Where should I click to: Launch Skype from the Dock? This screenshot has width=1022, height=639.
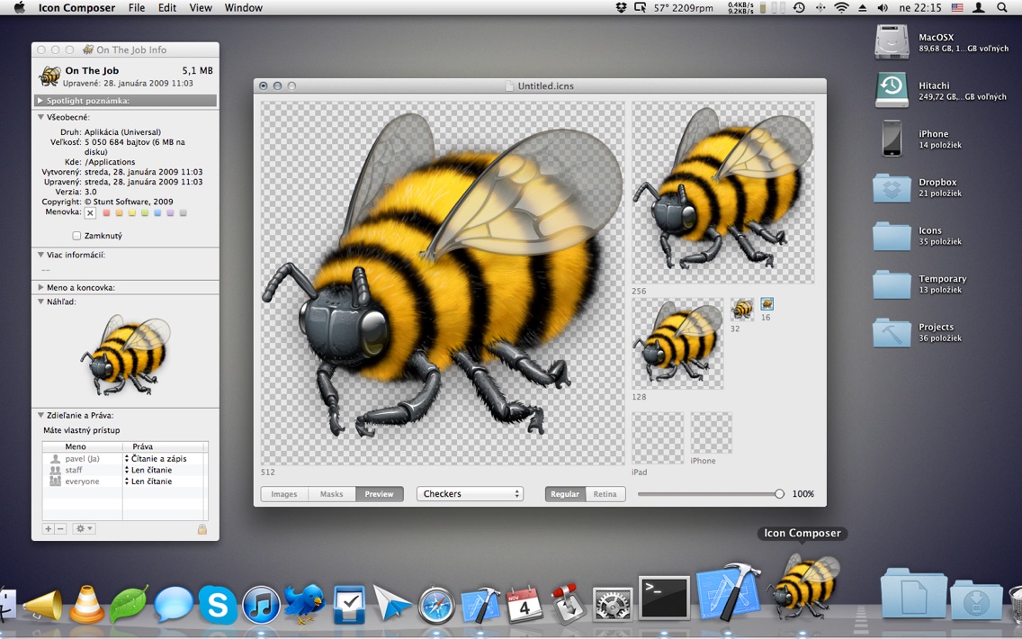pyautogui.click(x=217, y=605)
